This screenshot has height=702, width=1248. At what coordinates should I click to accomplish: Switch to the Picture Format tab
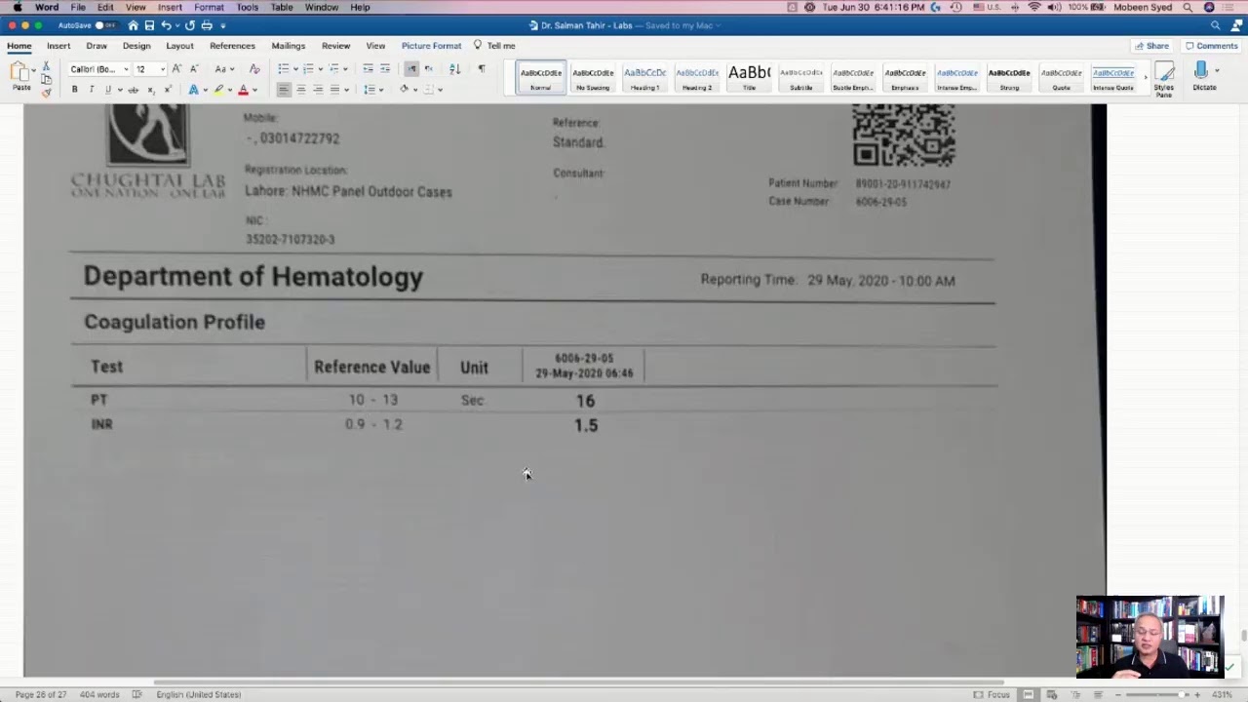coord(431,46)
